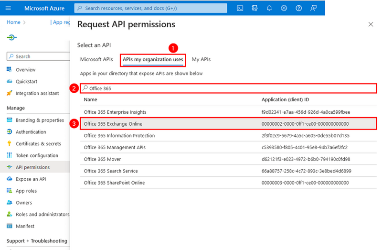Switch to My APIs tab
This screenshot has width=382, height=250.
[x=201, y=59]
